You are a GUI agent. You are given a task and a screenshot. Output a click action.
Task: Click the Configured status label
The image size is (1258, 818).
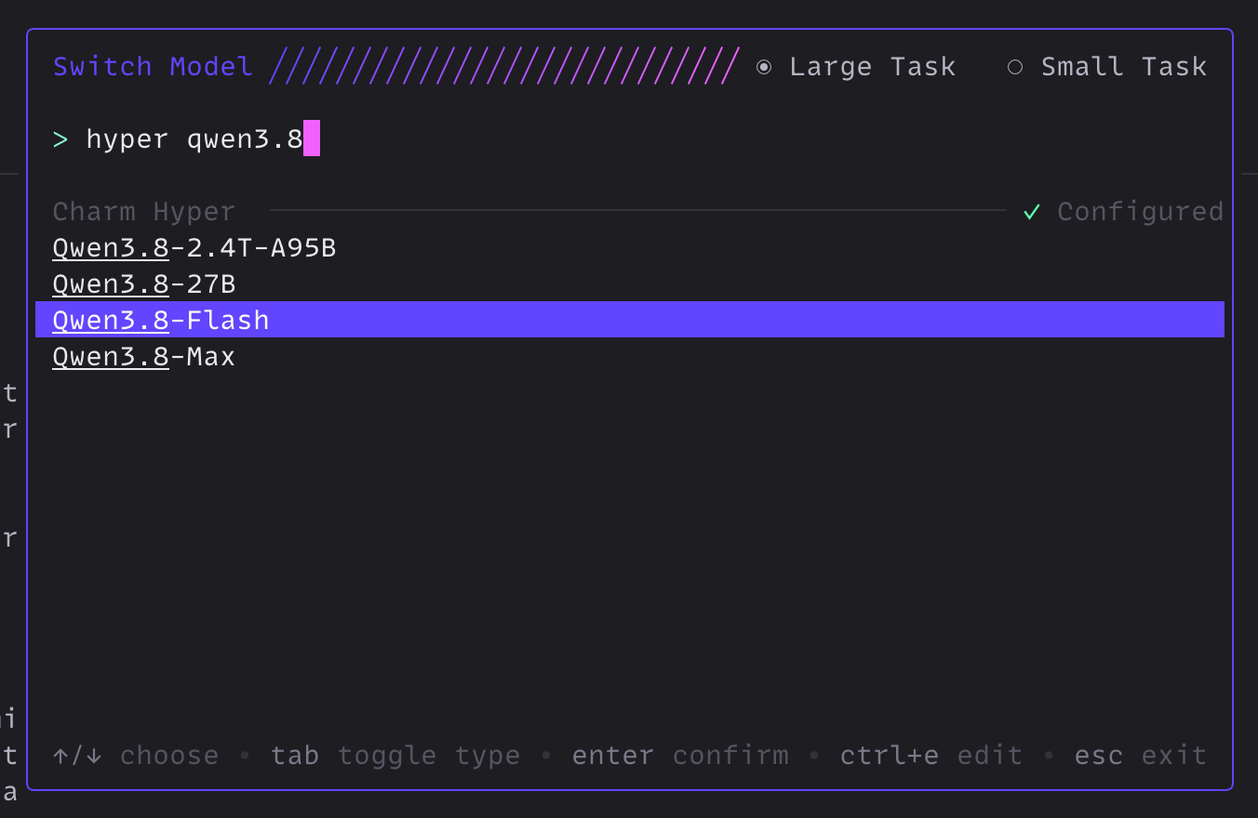click(x=1141, y=212)
